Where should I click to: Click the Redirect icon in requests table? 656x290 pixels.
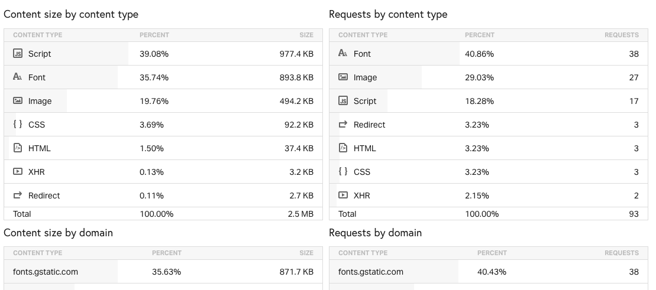[343, 125]
